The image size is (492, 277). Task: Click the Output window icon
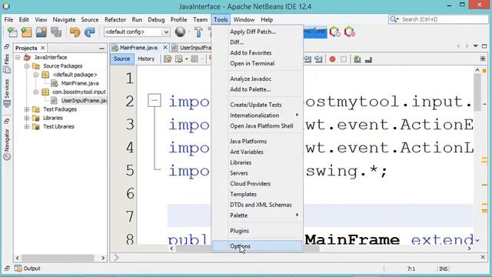coord(18,269)
